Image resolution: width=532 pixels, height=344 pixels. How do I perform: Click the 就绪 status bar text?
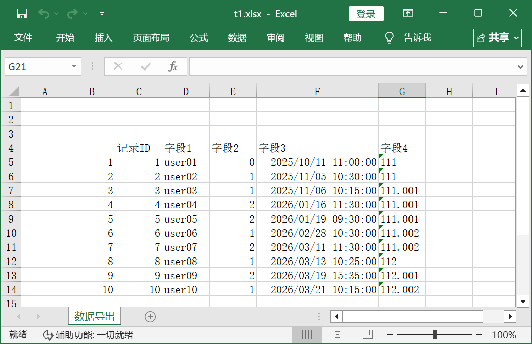(x=18, y=335)
